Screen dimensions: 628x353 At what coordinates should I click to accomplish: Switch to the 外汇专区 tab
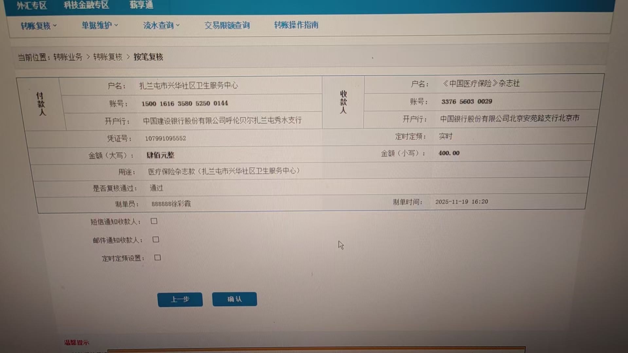[x=32, y=5]
